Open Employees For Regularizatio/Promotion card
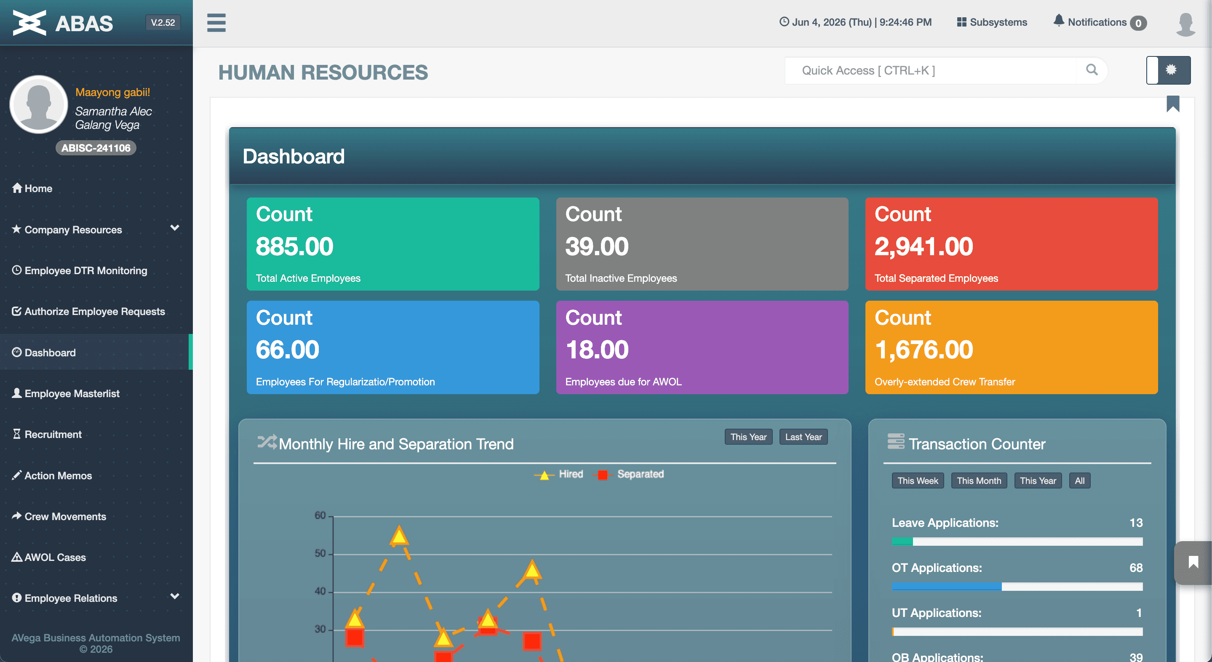1212x662 pixels. [393, 347]
